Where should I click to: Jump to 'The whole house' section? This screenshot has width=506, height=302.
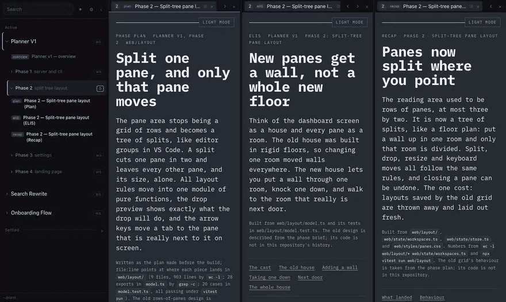[x=270, y=287]
